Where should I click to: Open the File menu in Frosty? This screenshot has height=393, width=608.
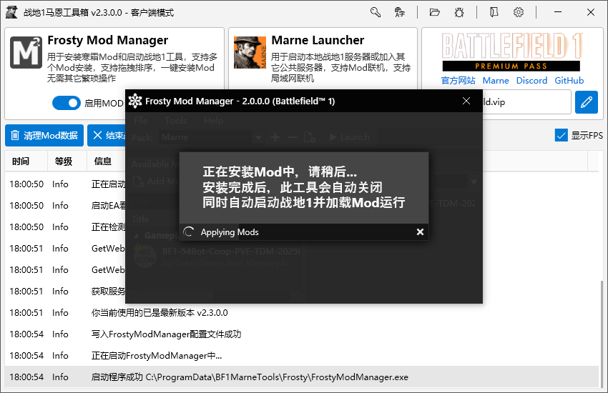tap(141, 121)
